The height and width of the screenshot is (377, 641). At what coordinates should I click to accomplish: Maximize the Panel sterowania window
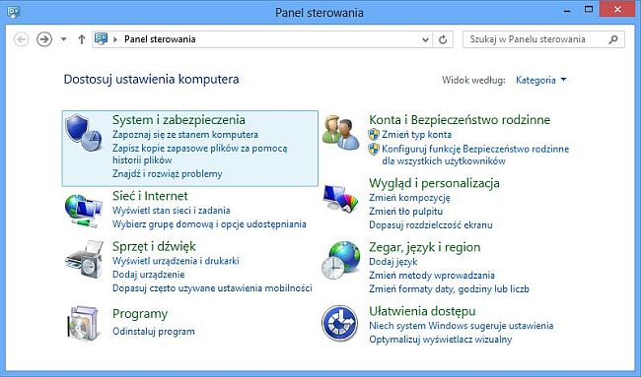point(589,10)
